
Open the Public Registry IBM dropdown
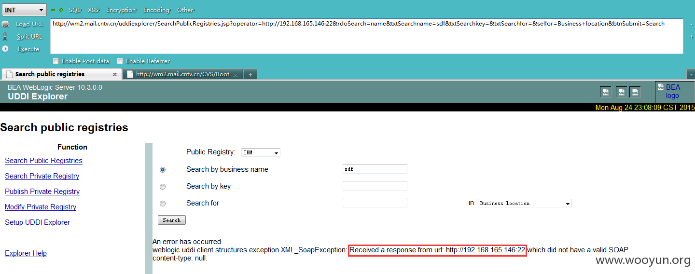click(x=261, y=152)
